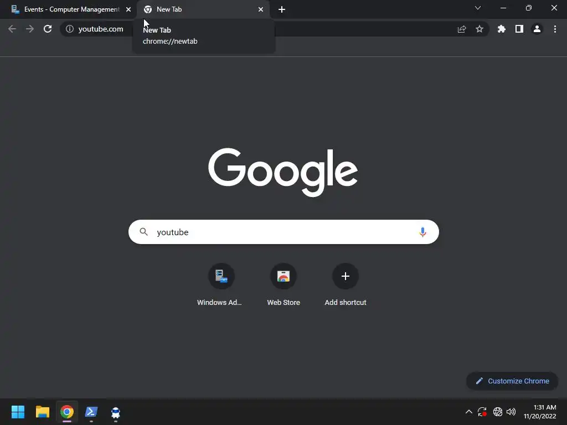The image size is (567, 425).
Task: Share this page icon
Action: (x=462, y=29)
